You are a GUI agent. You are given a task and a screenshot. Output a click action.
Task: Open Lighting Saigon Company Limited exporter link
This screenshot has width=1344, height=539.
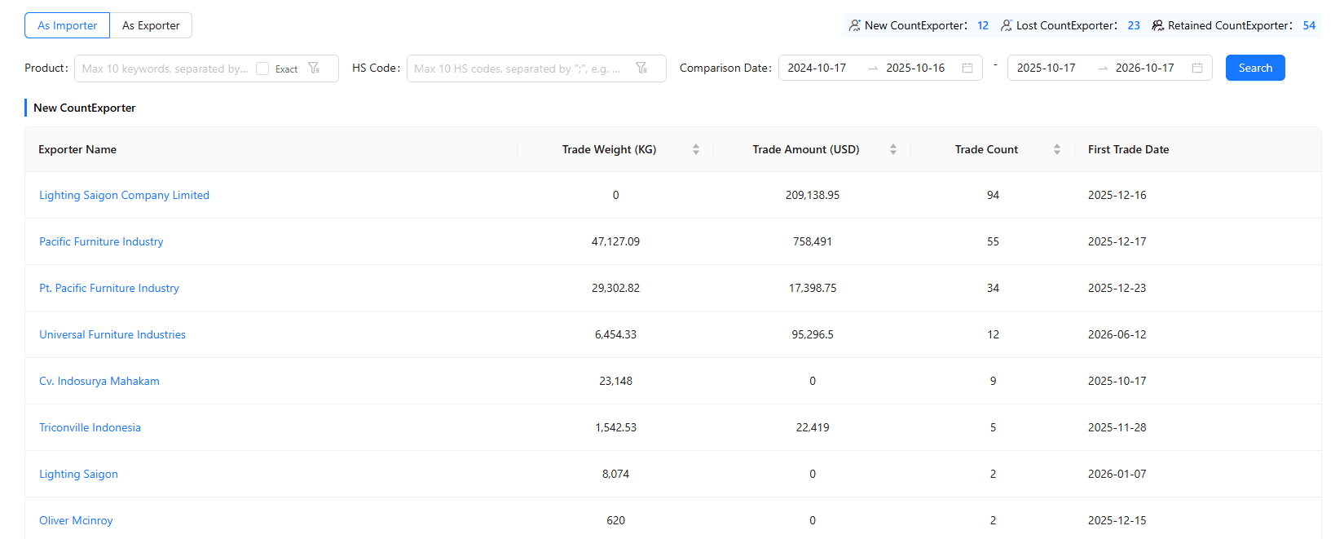click(124, 195)
